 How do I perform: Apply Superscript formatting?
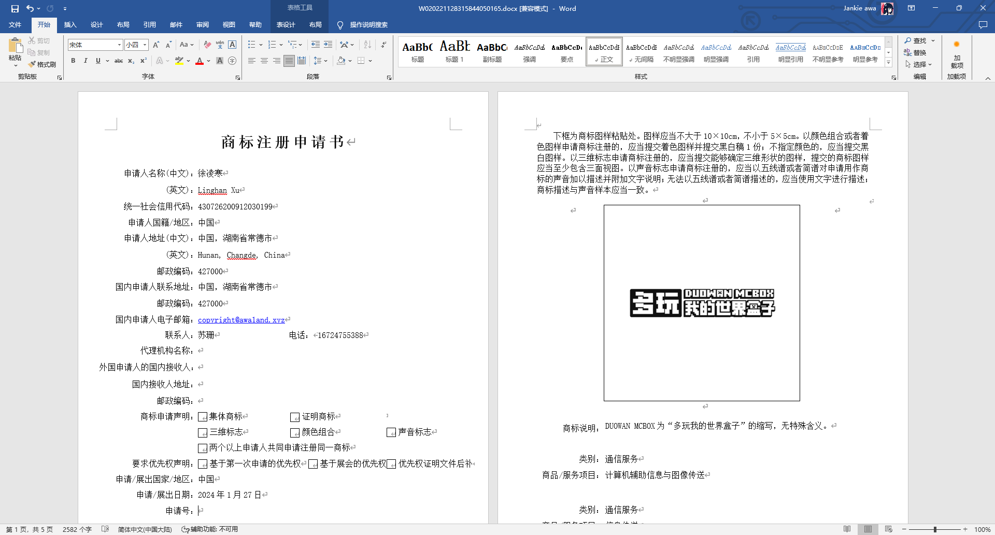click(144, 61)
